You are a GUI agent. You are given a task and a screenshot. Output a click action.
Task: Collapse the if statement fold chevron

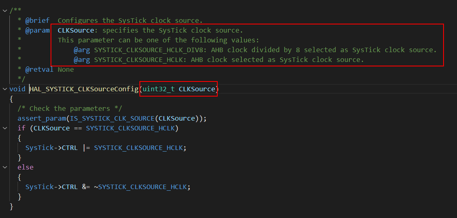coord(4,128)
